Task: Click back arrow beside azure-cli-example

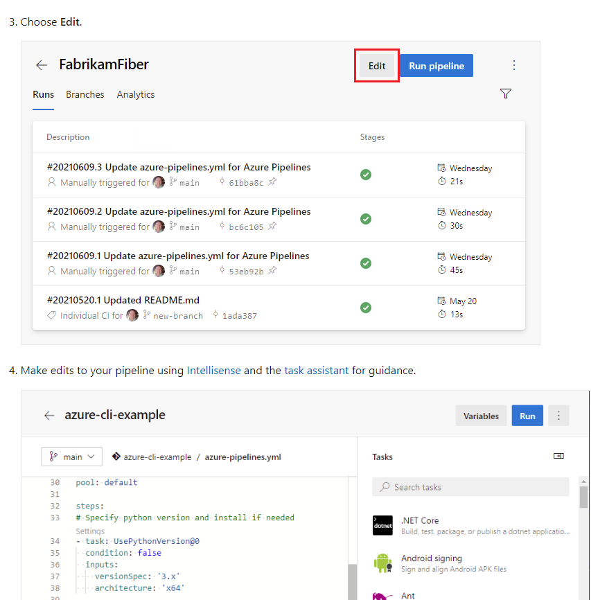Action: pyautogui.click(x=49, y=416)
